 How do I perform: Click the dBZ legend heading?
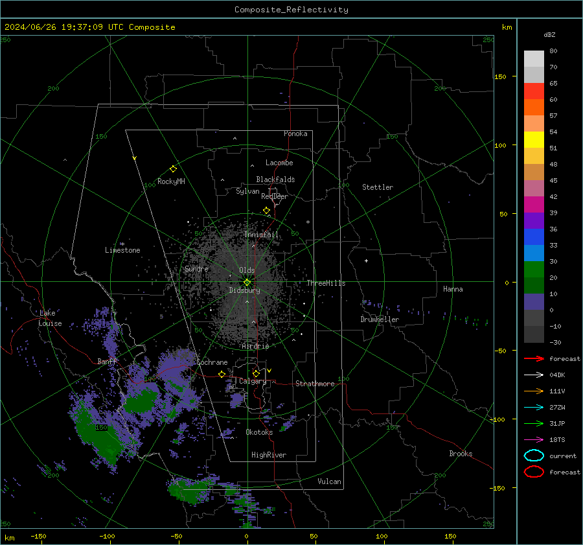[549, 34]
